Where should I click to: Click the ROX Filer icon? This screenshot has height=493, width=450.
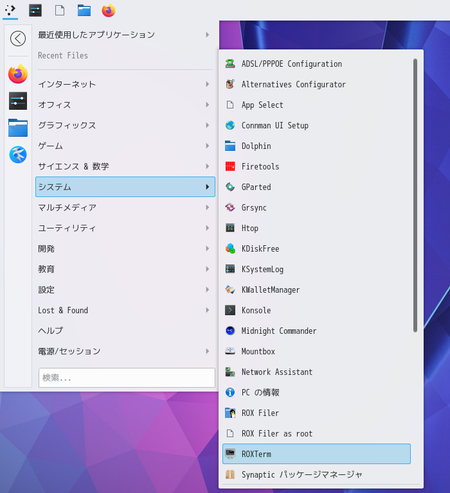230,413
